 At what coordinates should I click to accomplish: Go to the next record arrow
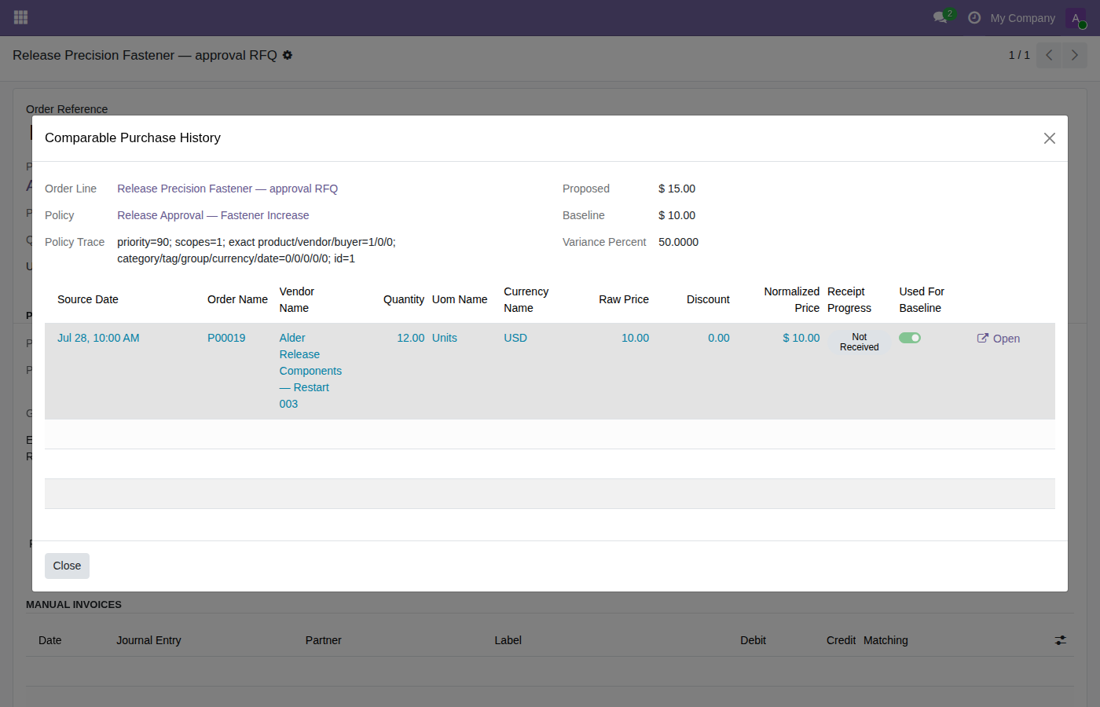1075,55
